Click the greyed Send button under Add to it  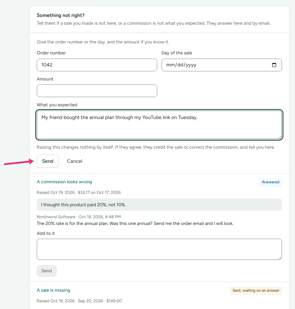pyautogui.click(x=47, y=271)
